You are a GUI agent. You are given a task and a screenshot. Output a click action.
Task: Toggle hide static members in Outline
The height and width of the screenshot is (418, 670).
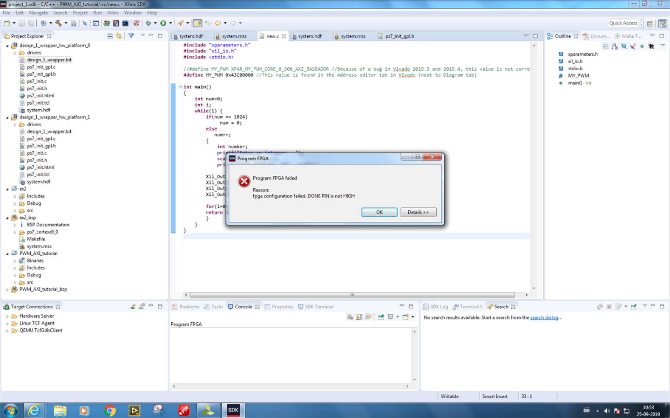[633, 46]
